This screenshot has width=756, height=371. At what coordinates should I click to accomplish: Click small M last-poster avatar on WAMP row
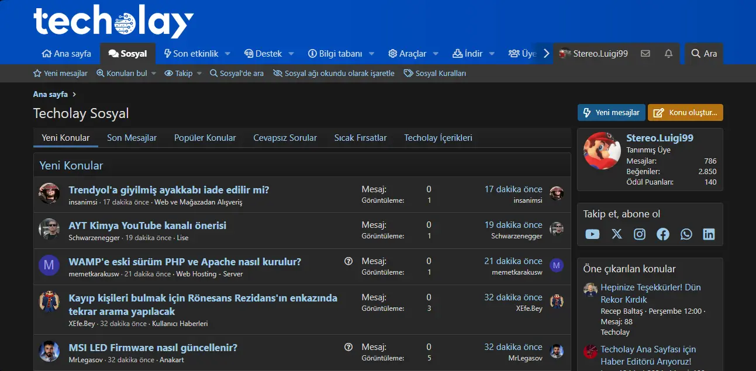(x=557, y=265)
